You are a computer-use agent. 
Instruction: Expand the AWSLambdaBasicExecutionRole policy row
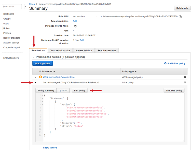[x=35, y=77]
